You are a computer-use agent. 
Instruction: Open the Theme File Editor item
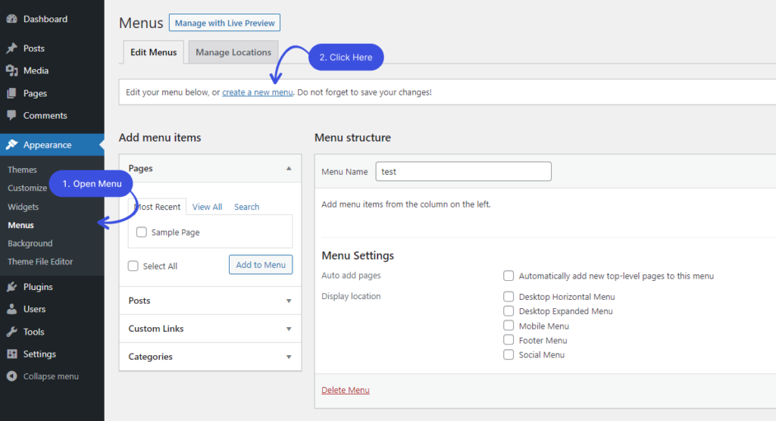[40, 262]
